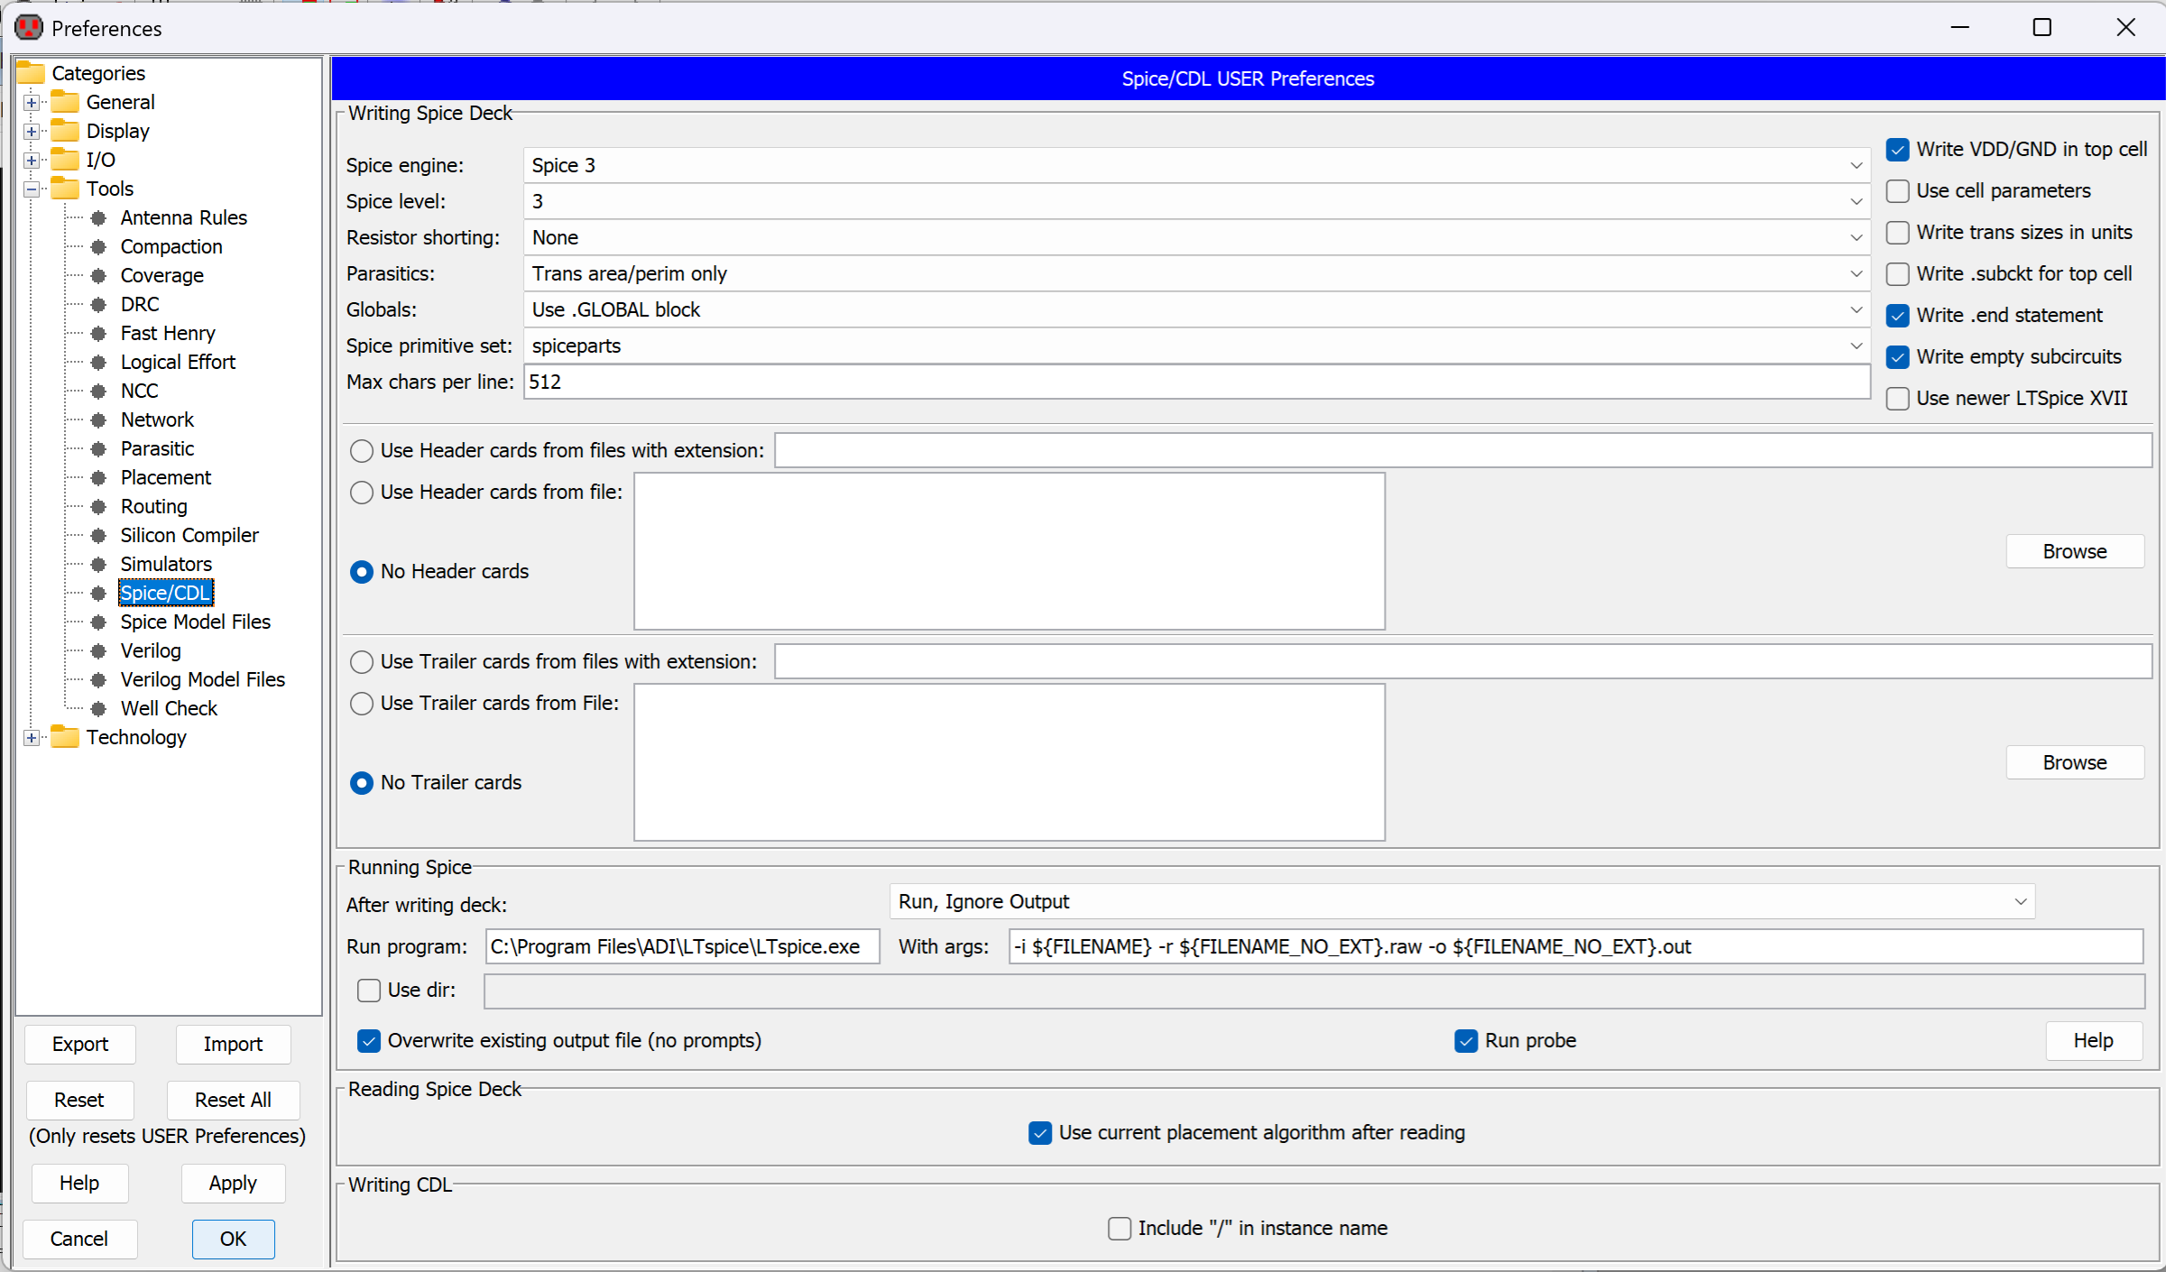
Task: Click the Categories root folder icon
Action: [x=32, y=73]
